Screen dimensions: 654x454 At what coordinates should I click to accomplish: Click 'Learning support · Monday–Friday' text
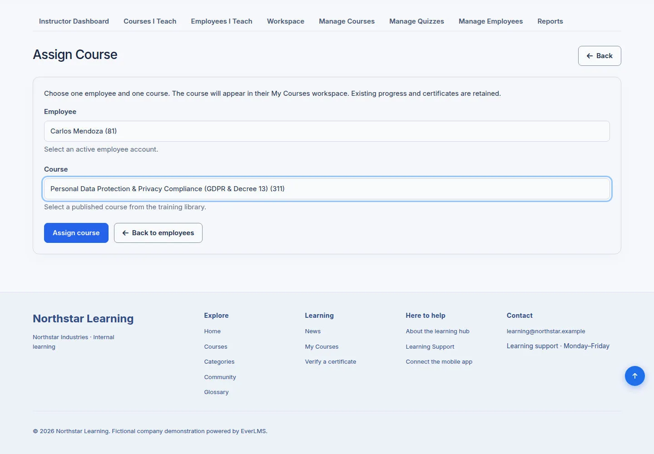(558, 346)
